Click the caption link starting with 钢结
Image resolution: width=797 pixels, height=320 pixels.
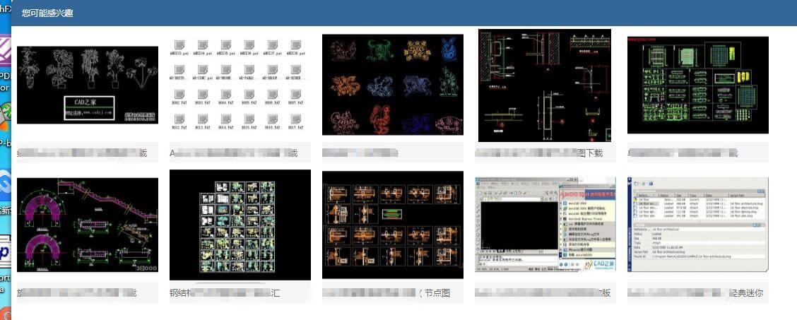[225, 292]
